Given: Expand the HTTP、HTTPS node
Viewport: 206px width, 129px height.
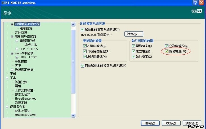Looking at the screenshot, I should pyautogui.click(x=17, y=57).
